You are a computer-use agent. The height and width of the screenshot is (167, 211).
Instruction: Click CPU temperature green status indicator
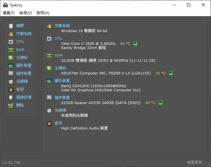coord(135,43)
